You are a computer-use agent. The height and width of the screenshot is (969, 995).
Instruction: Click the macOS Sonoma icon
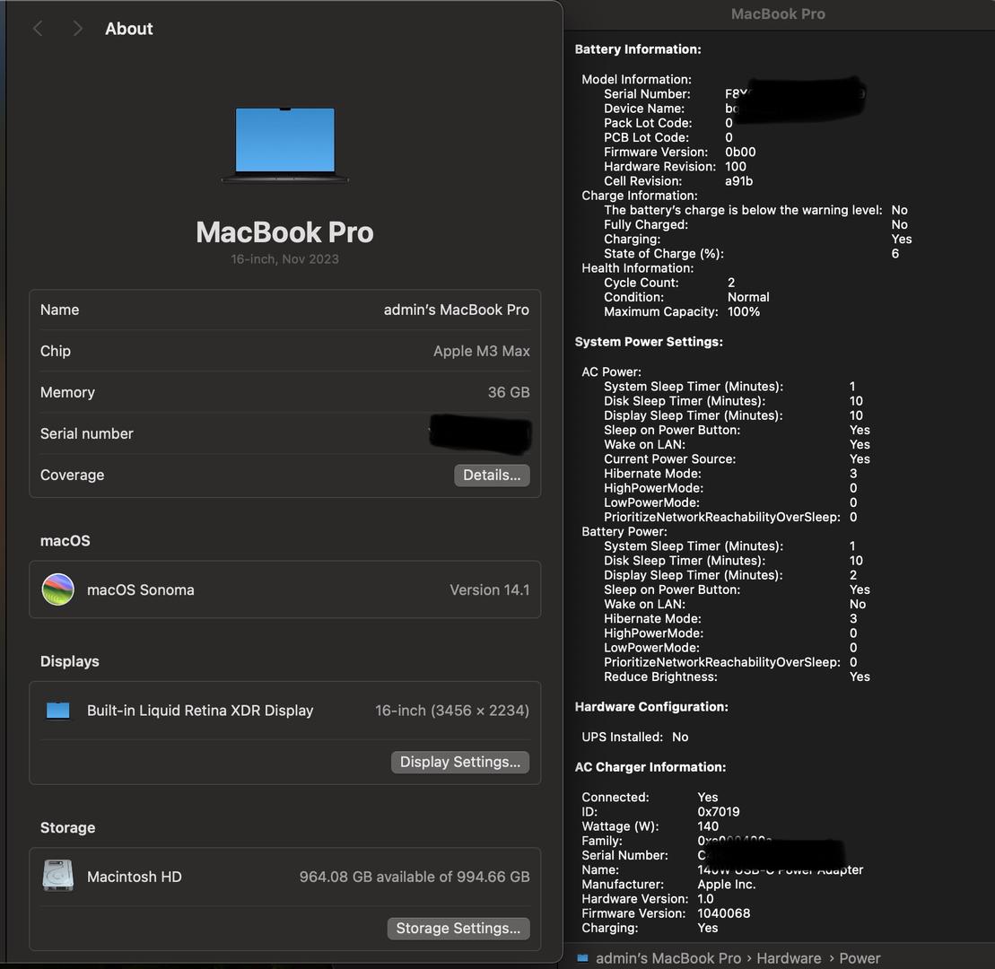pos(58,589)
